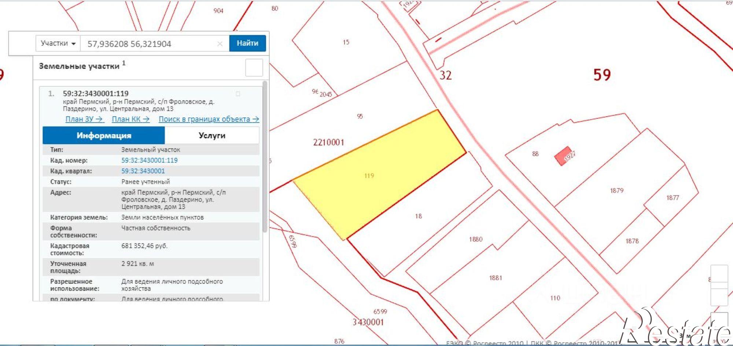Click the upper map zoom control button
This screenshot has height=346, width=733.
719,274
